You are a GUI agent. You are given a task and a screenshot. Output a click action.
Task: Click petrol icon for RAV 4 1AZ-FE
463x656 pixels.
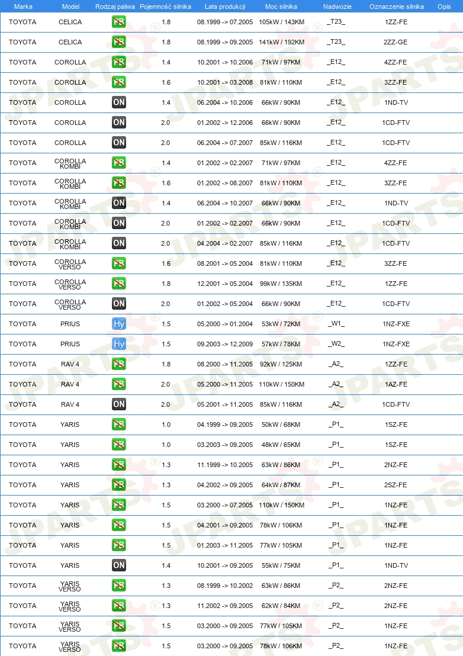point(119,384)
